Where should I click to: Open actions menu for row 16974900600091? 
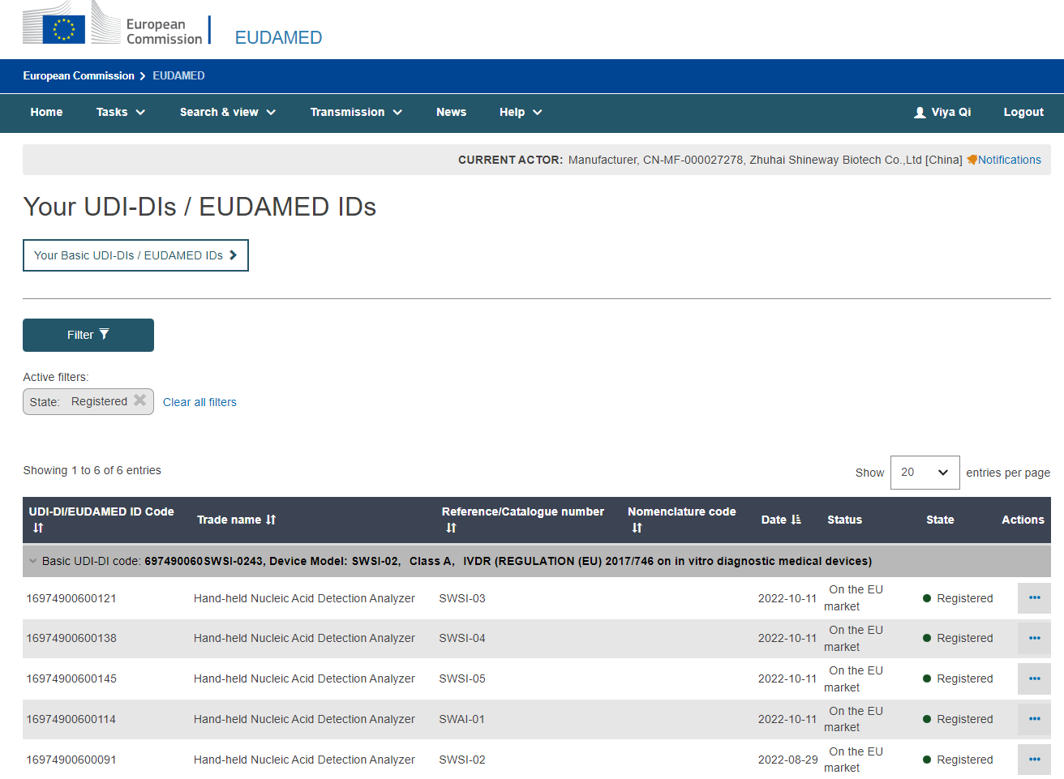1034,760
